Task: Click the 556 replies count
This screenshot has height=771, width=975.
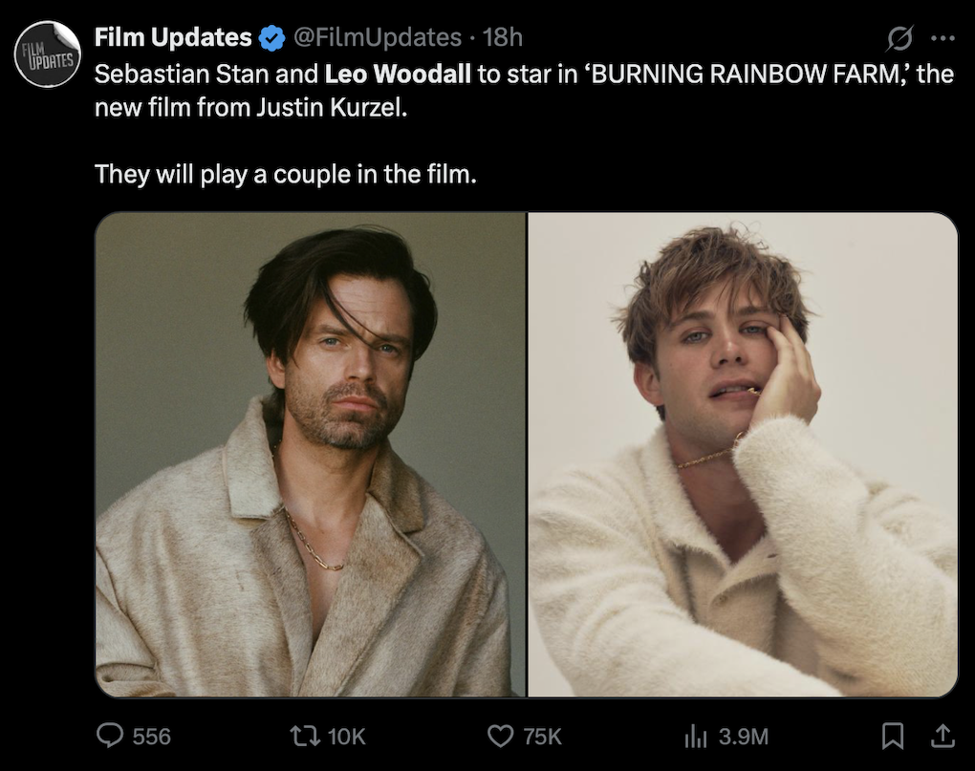Action: coord(151,737)
